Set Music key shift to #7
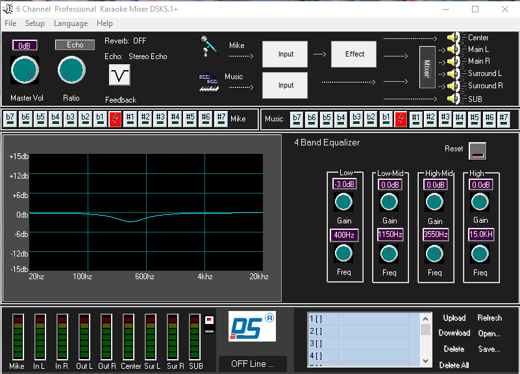 point(504,119)
